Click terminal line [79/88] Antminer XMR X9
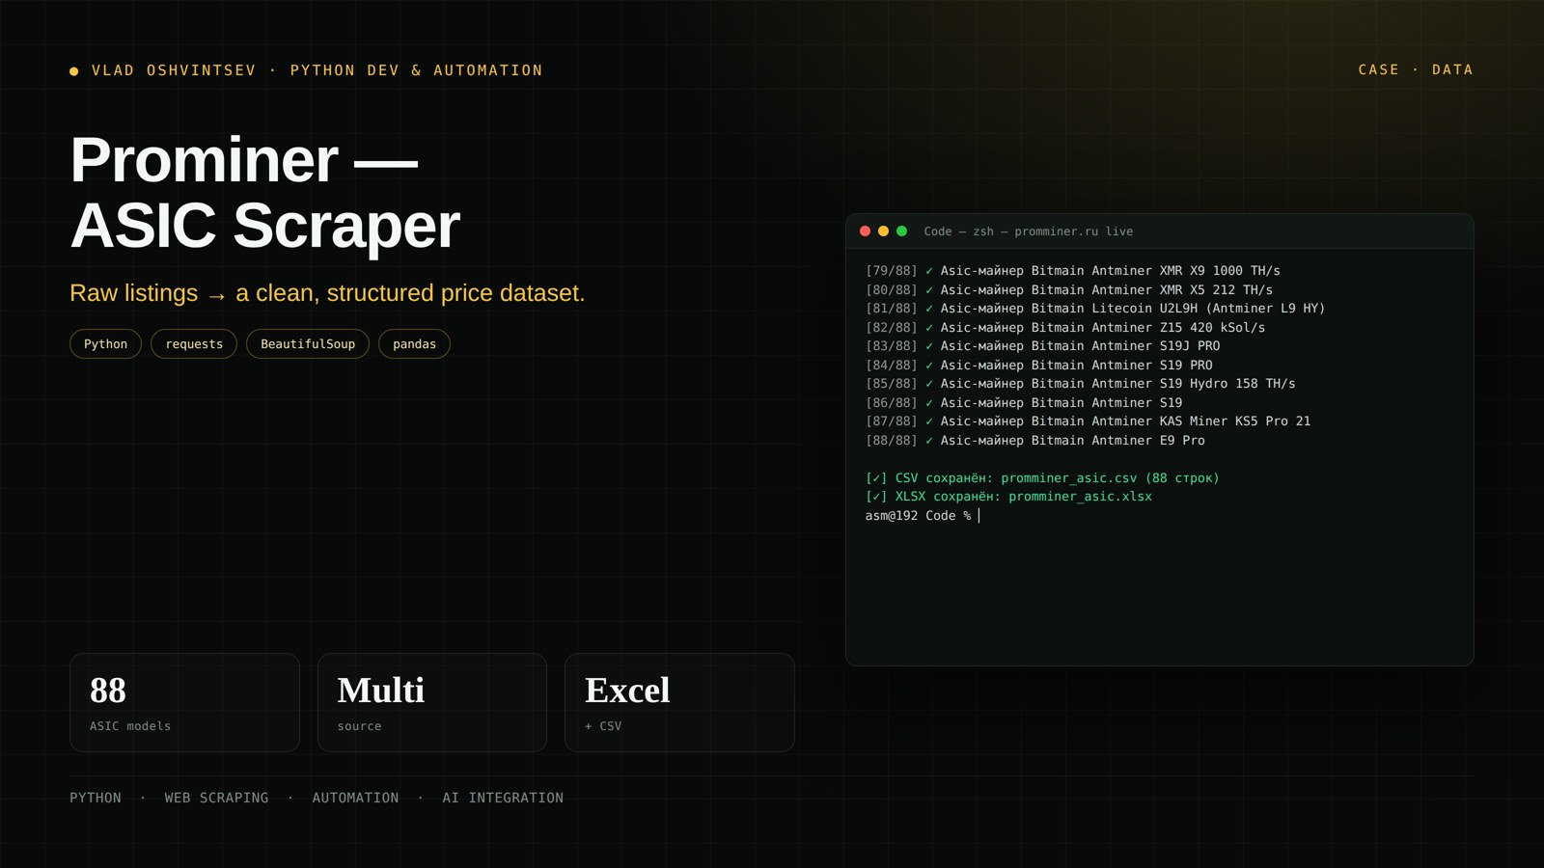The width and height of the screenshot is (1544, 868). [1073, 271]
